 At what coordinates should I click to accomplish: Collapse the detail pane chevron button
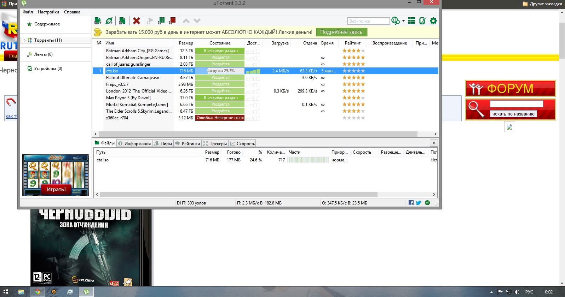434,143
